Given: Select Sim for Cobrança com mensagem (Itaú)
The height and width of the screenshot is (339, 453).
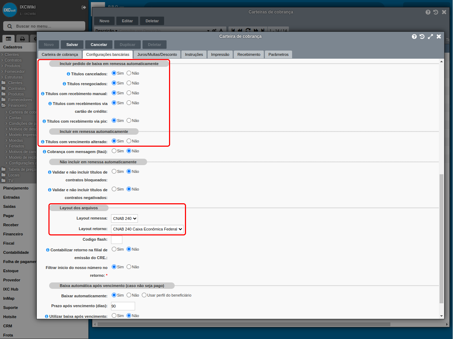Looking at the screenshot, I should point(114,151).
